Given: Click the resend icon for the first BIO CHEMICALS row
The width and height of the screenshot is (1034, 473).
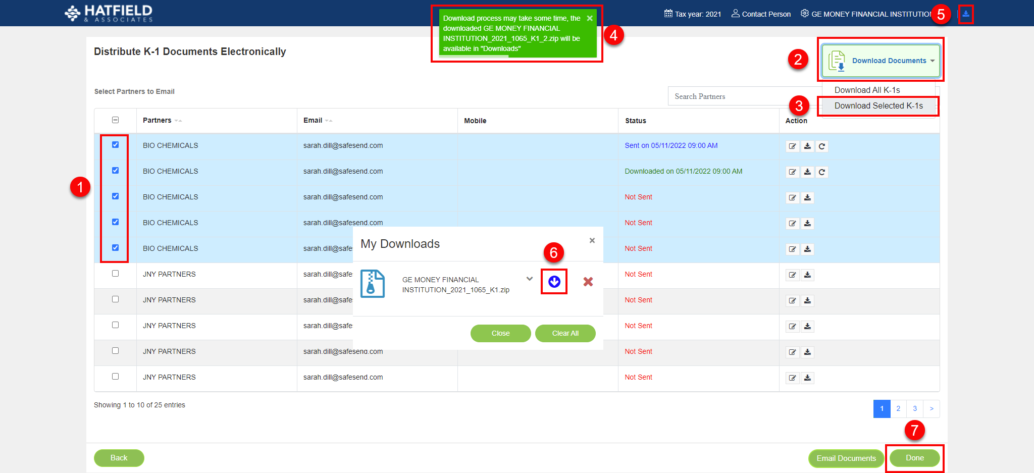Looking at the screenshot, I should click(822, 146).
